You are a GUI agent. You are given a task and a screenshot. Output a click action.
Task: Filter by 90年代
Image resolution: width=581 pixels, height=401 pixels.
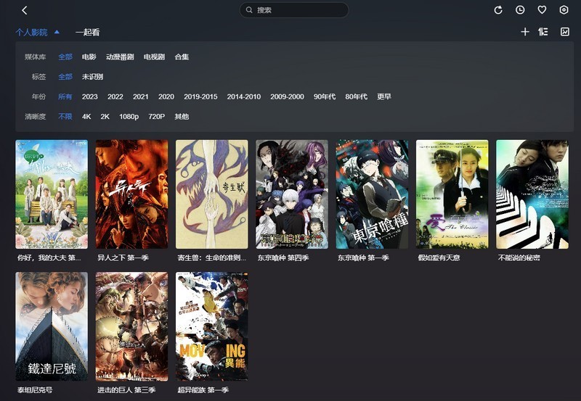tap(325, 97)
